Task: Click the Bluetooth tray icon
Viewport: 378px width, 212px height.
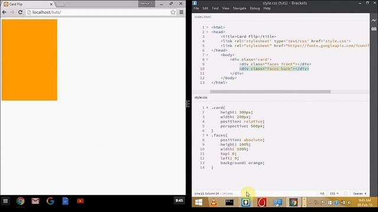Action: (x=337, y=203)
